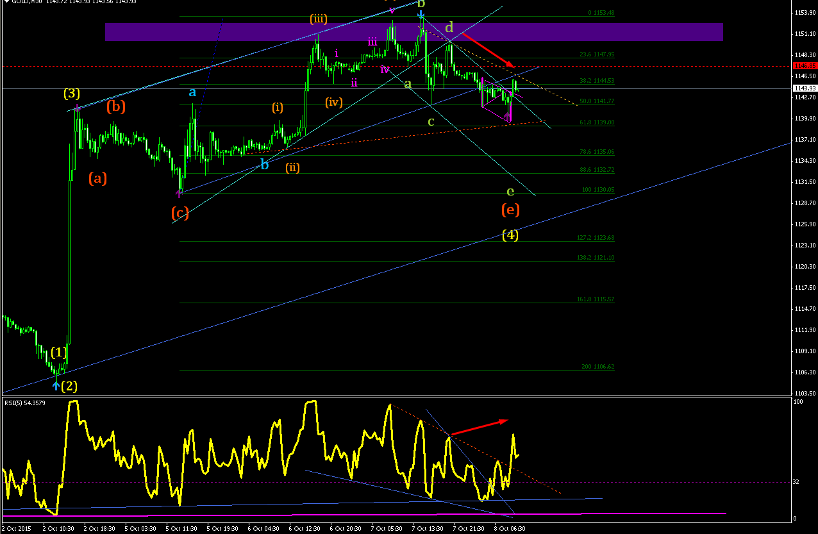Select the orange (i) sub-wave label
Screen dimensions: 818x534
(x=277, y=107)
